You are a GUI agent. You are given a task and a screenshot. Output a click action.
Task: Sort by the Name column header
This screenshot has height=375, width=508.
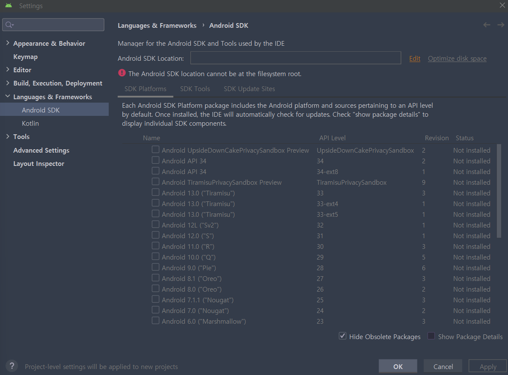click(152, 138)
